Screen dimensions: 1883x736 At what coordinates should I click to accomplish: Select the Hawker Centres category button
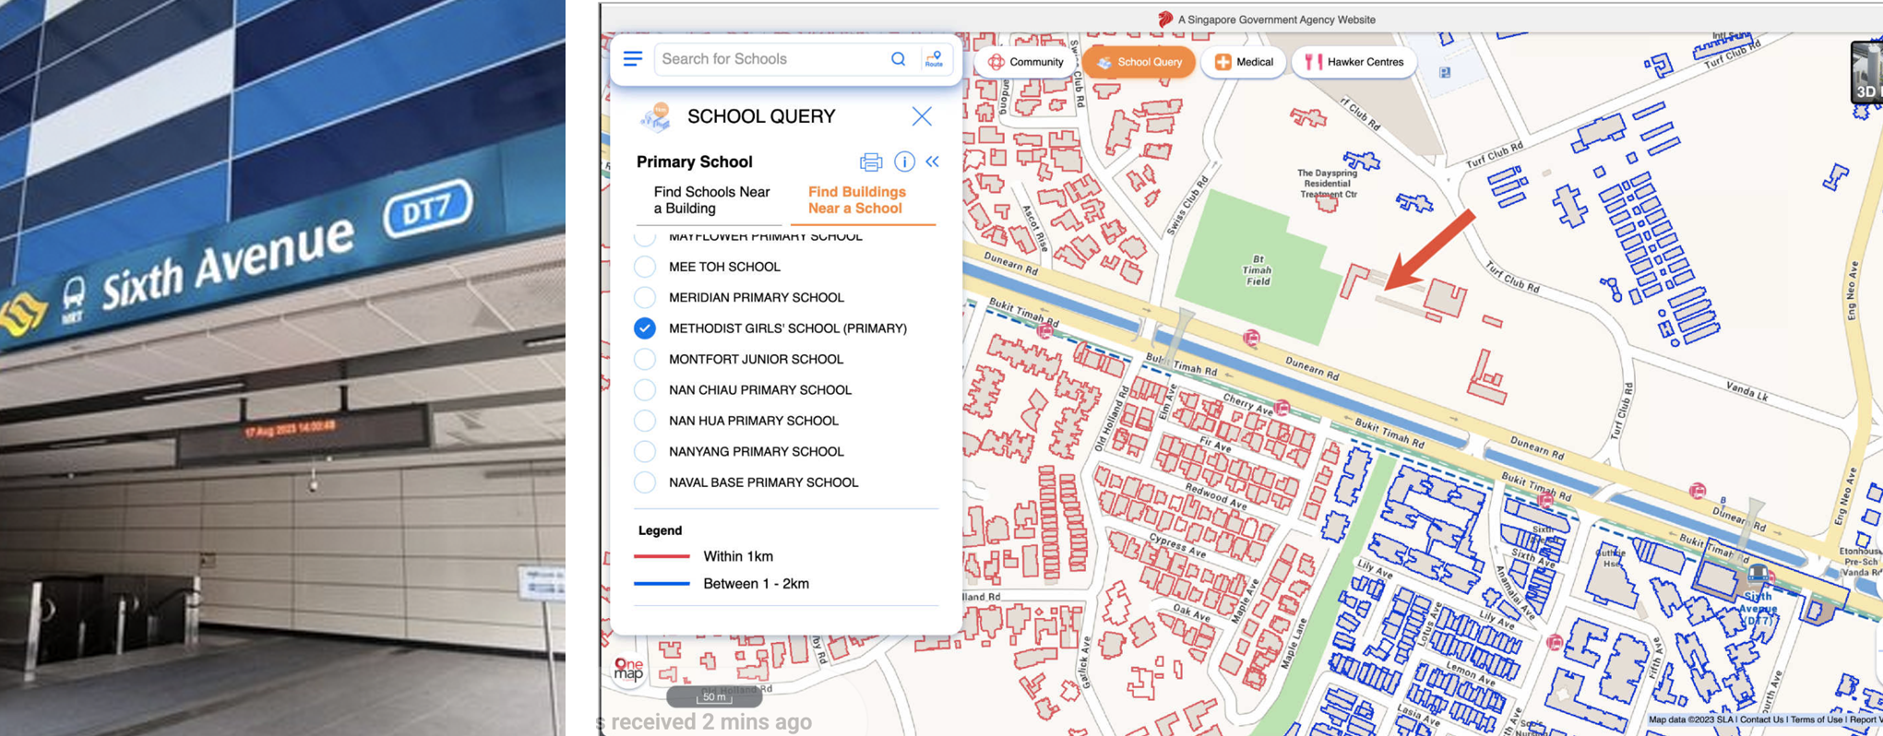click(1354, 62)
